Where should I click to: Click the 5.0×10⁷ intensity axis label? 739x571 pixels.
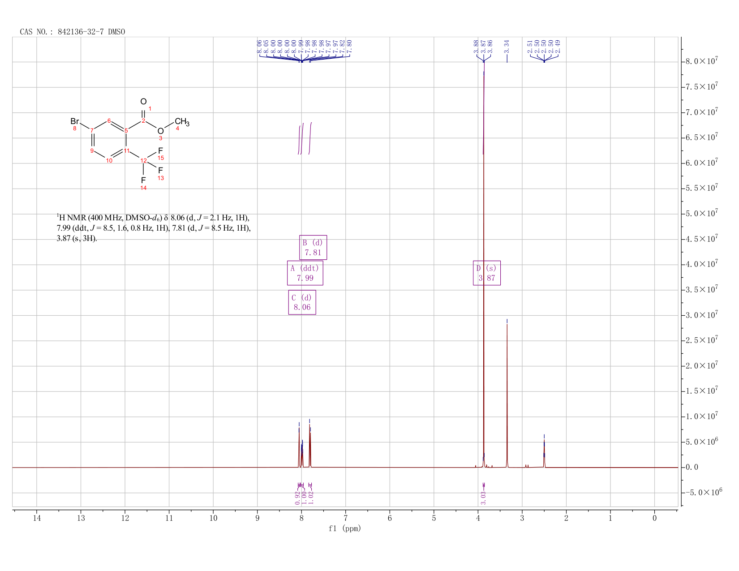point(701,213)
